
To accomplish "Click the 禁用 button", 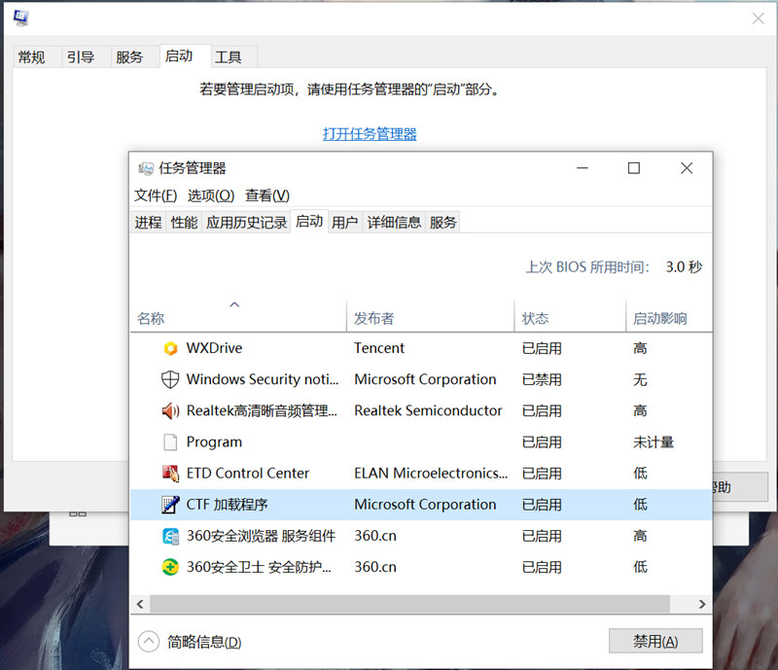I will (655, 640).
